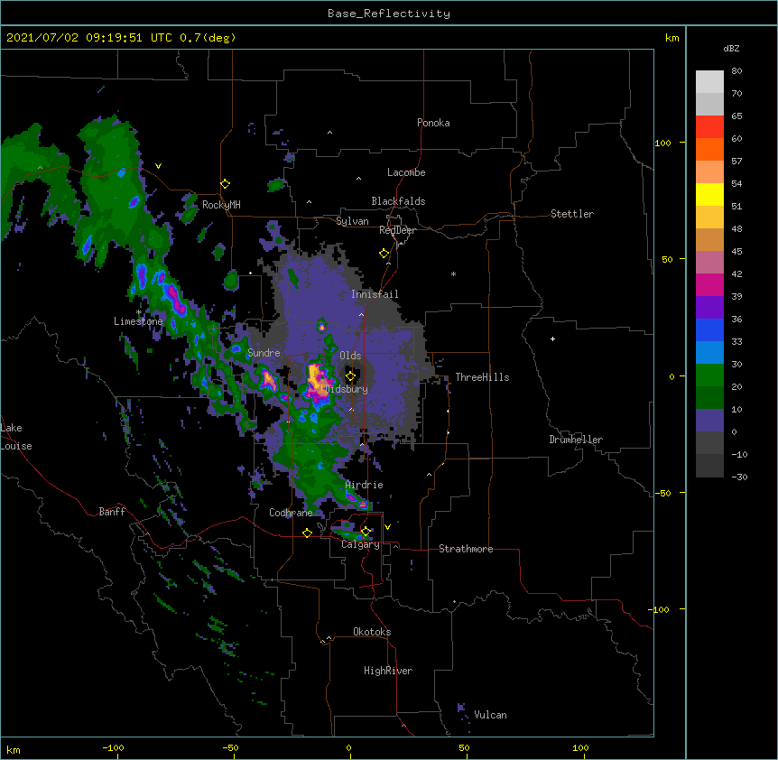The image size is (778, 760).
Task: Click the ThreeHills label
Action: 482,377
